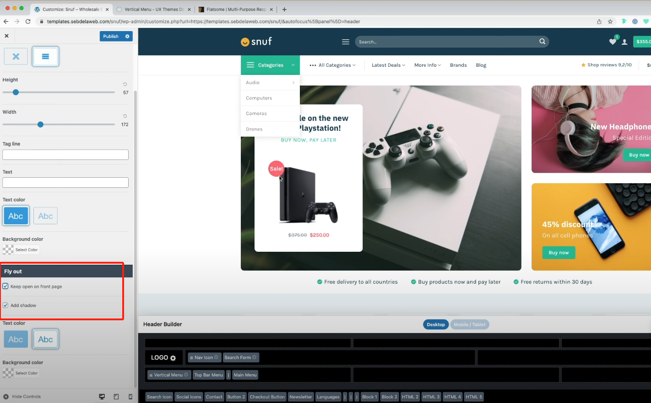
Task: Toggle the Add shadow checkbox
Action: click(5, 305)
